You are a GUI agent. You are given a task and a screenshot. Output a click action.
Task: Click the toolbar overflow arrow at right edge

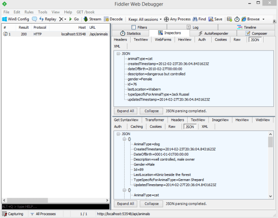(x=274, y=21)
